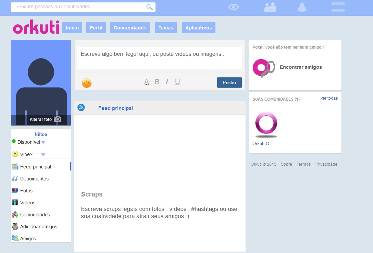Viewport: 373px width, 253px height.
Task: Click the Disponível status label
Action: click(x=28, y=142)
